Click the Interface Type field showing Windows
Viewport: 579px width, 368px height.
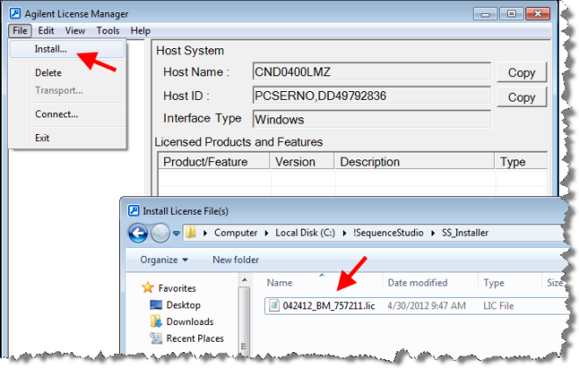pyautogui.click(x=372, y=119)
